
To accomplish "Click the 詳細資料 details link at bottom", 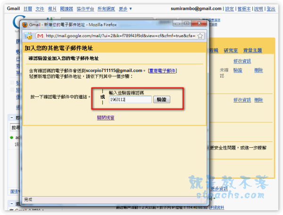I will click(216, 207).
